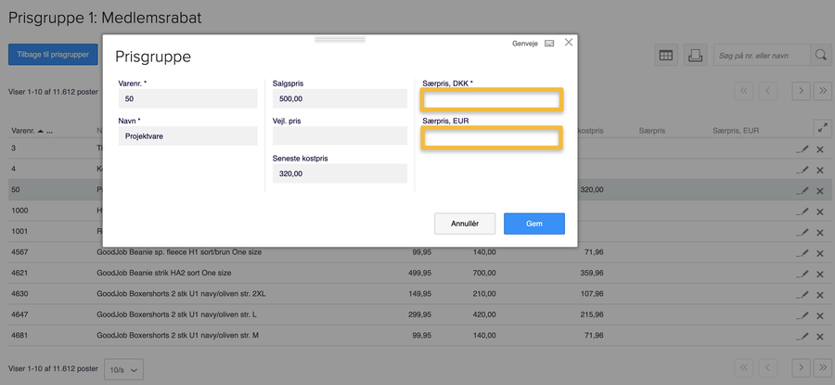The image size is (835, 385).
Task: Jump to last page at bottom
Action: 823,367
